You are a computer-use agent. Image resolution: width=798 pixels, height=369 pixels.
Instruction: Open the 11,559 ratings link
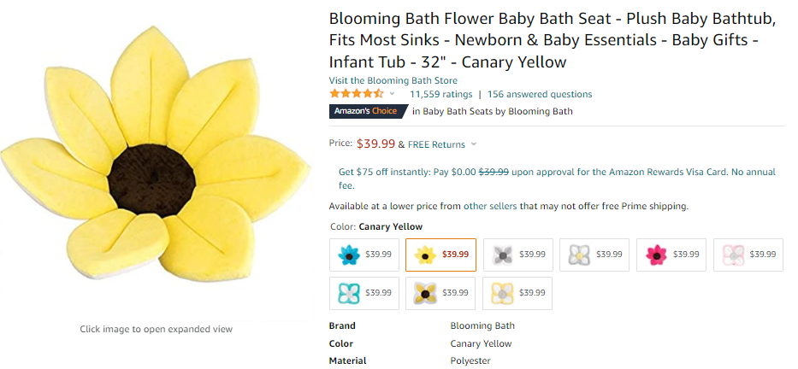(440, 94)
